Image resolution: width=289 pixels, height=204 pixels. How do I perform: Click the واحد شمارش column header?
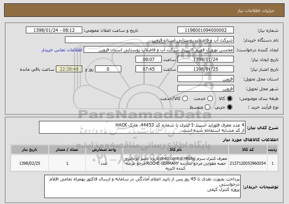click(104, 150)
